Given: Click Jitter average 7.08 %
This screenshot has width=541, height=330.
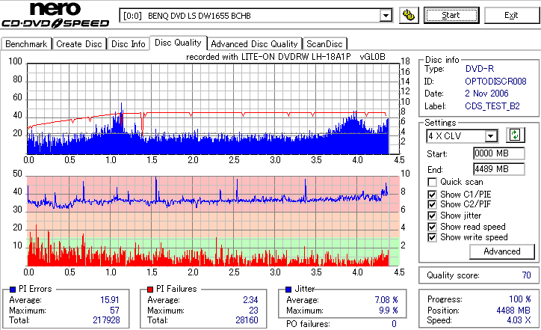Looking at the screenshot, I should 386,300.
